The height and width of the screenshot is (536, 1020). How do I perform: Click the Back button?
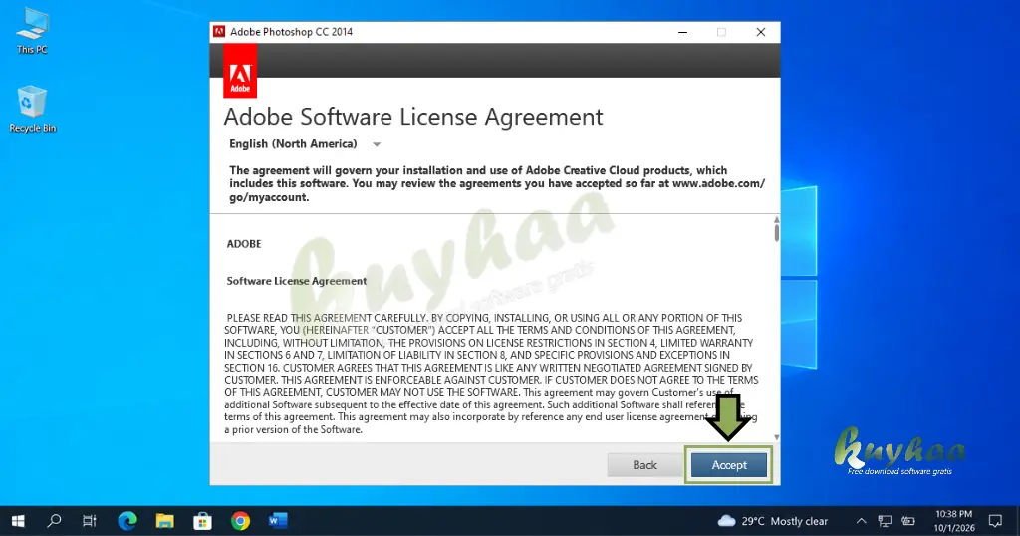point(644,465)
